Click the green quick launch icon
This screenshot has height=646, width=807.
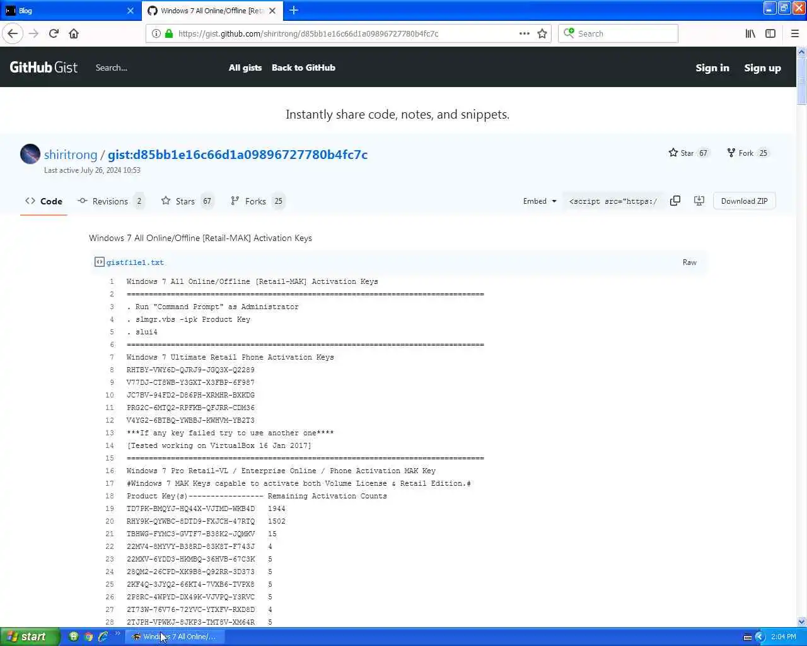74,637
